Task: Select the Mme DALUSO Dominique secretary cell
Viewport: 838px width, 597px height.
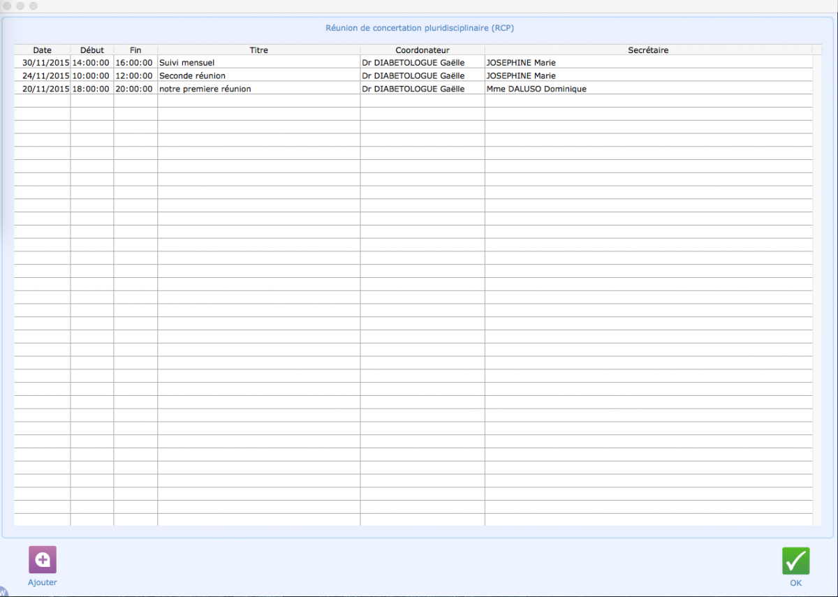Action: [649, 89]
